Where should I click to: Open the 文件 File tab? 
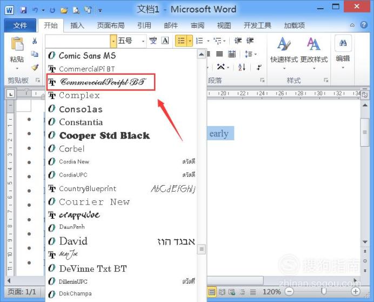click(x=20, y=25)
